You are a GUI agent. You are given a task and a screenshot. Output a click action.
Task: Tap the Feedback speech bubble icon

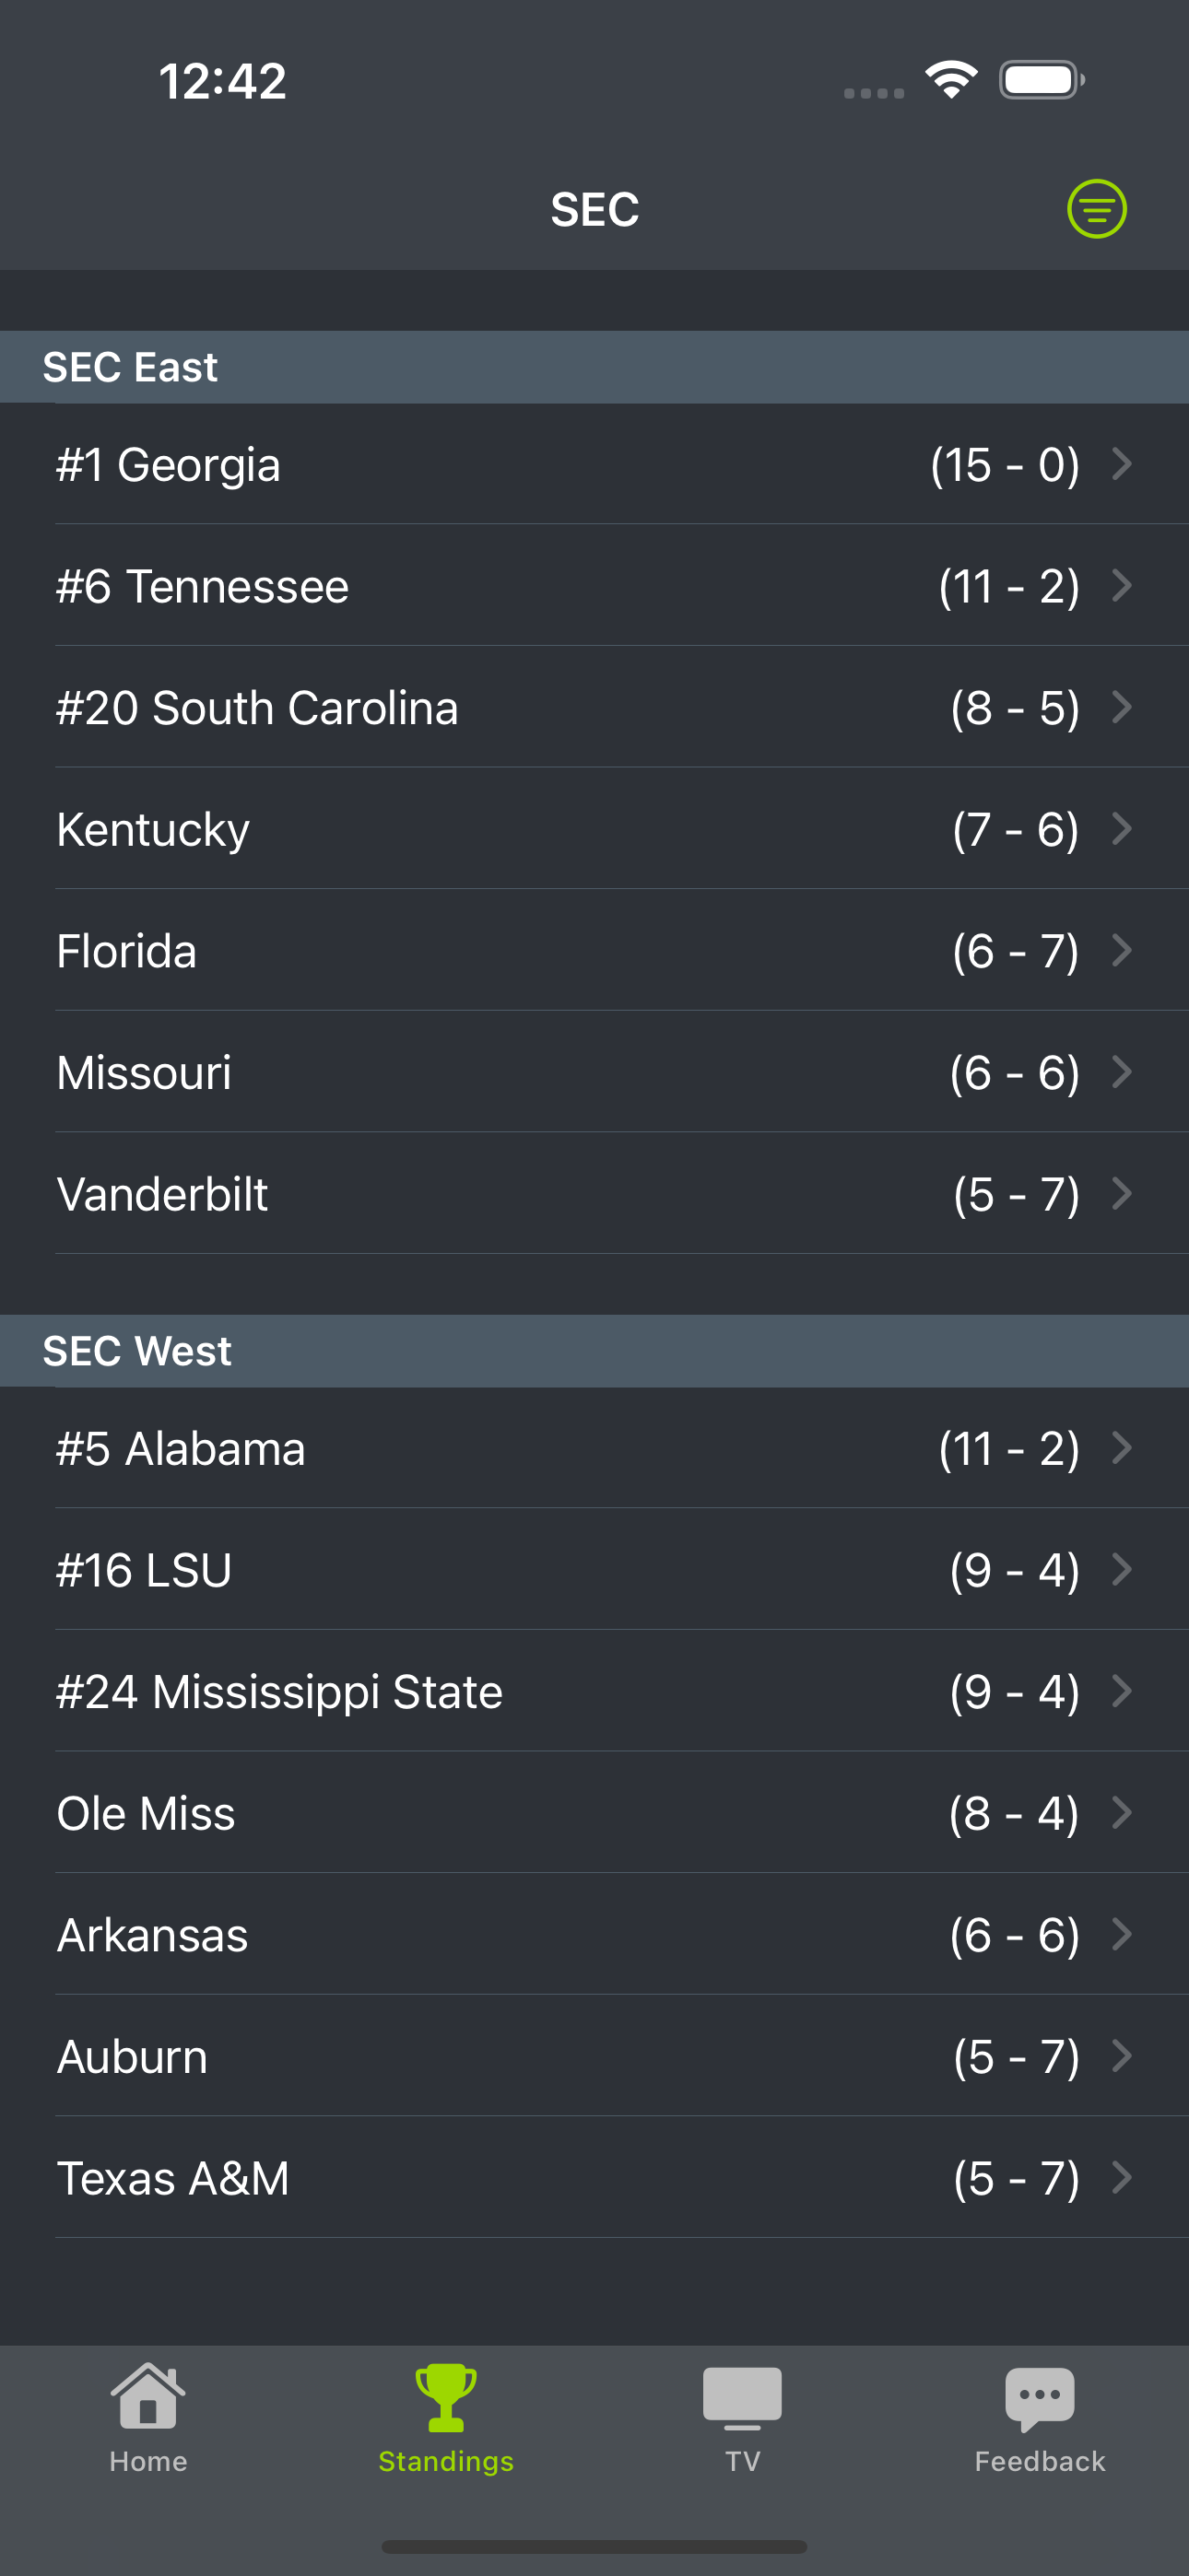(1039, 2399)
